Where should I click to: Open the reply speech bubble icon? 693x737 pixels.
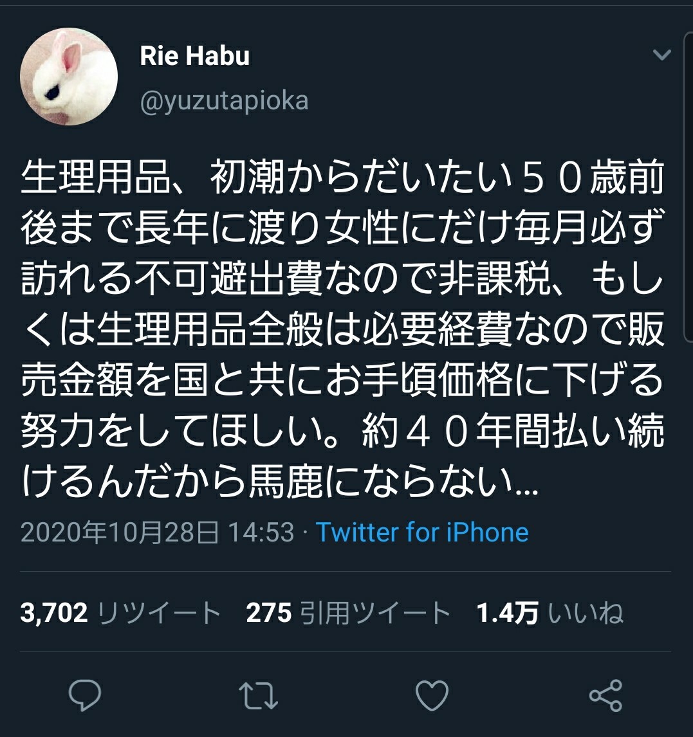click(85, 695)
